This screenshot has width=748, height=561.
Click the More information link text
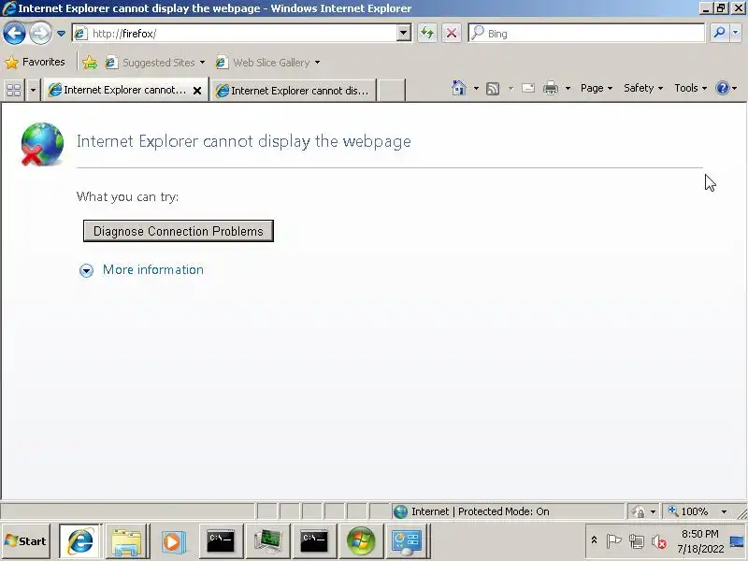[153, 269]
